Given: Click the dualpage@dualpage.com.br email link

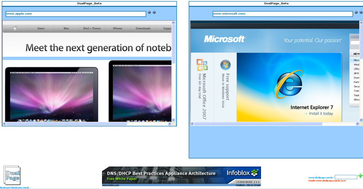Looking at the screenshot, I should point(15,188).
